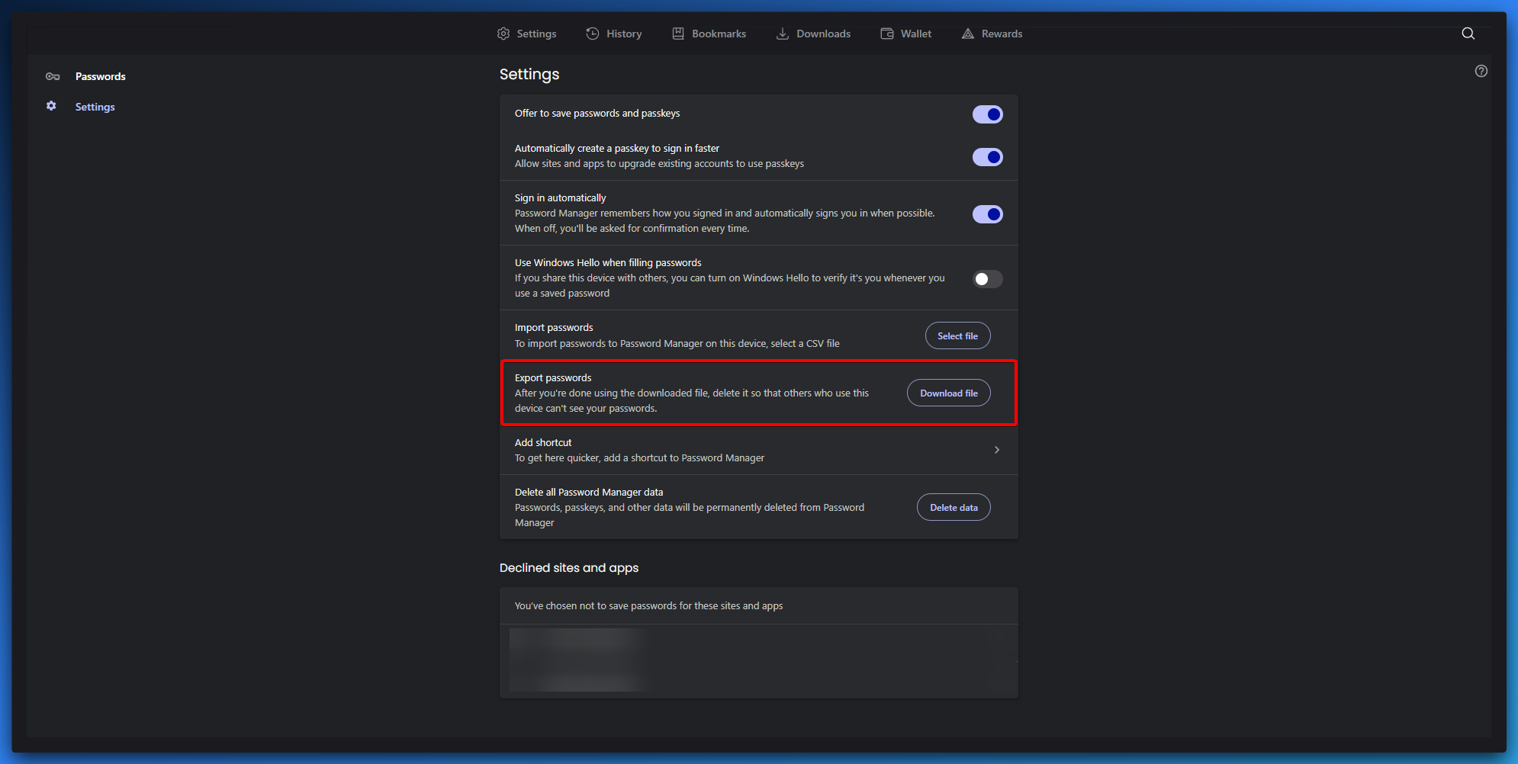Open the Passwords sidebar item
This screenshot has height=764, width=1518.
(x=100, y=76)
